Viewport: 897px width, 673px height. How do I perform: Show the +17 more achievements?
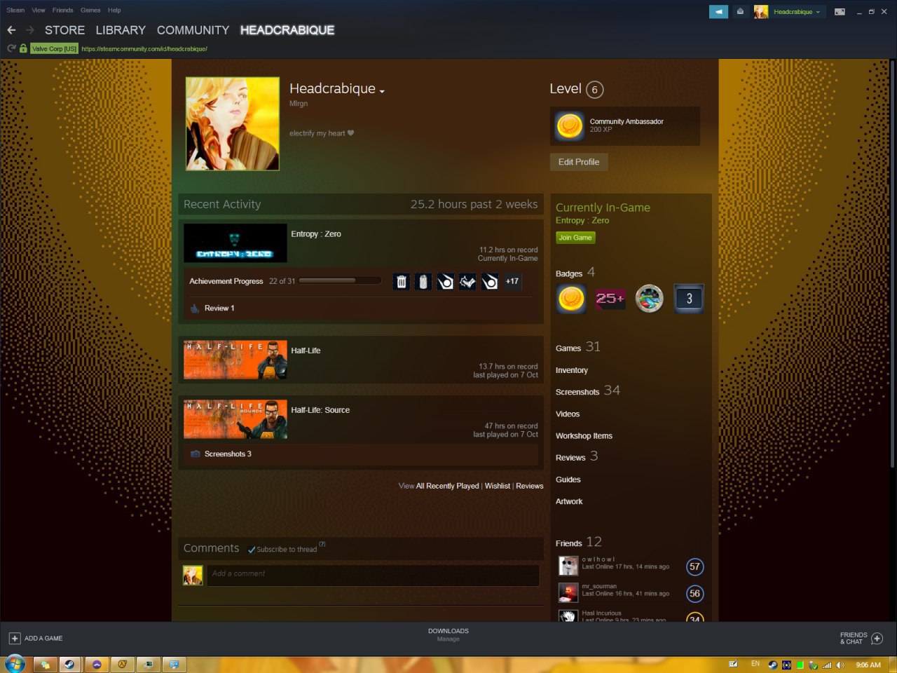[512, 282]
